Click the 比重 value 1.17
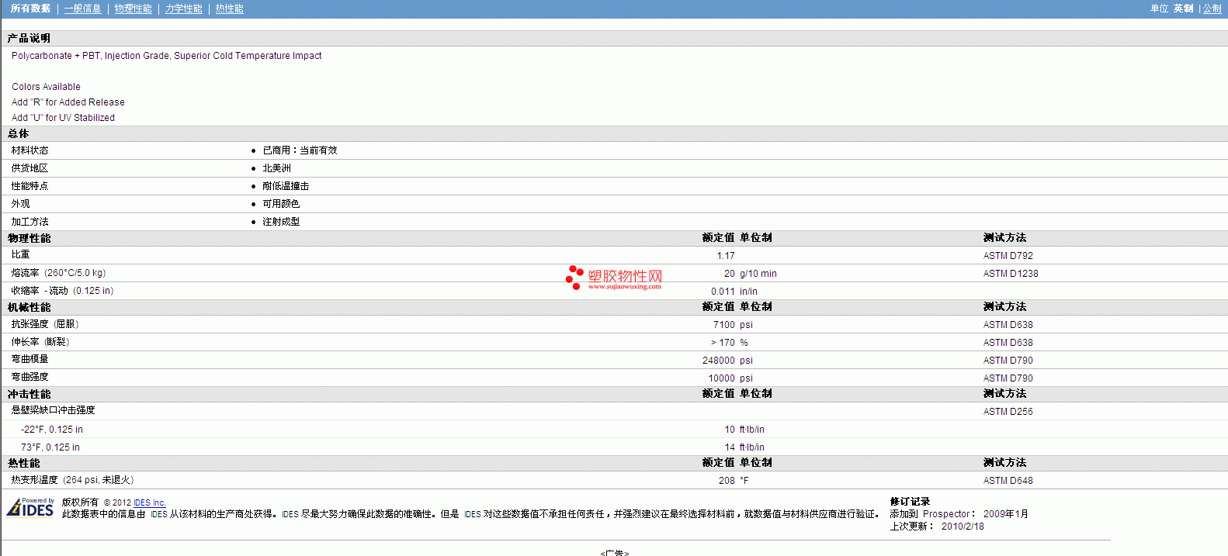 point(725,256)
